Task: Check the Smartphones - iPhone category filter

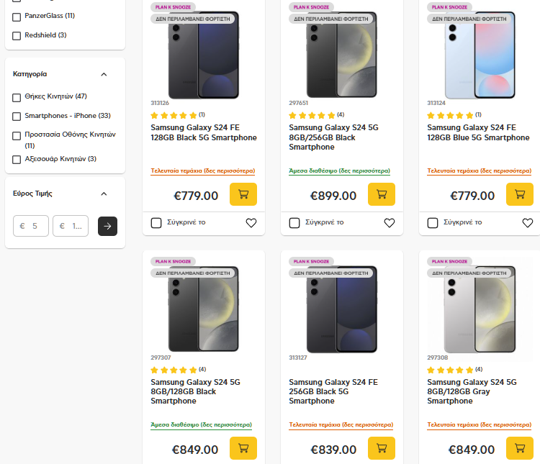Action: (17, 116)
